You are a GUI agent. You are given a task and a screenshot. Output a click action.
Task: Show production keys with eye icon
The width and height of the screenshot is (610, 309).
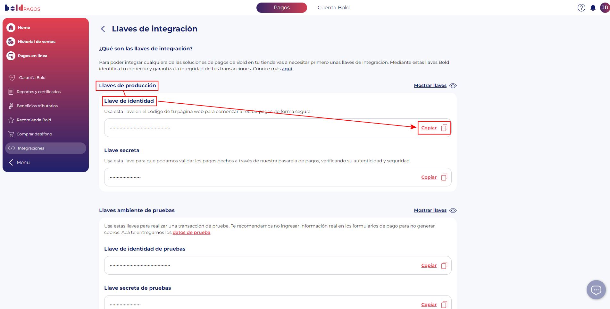(453, 86)
